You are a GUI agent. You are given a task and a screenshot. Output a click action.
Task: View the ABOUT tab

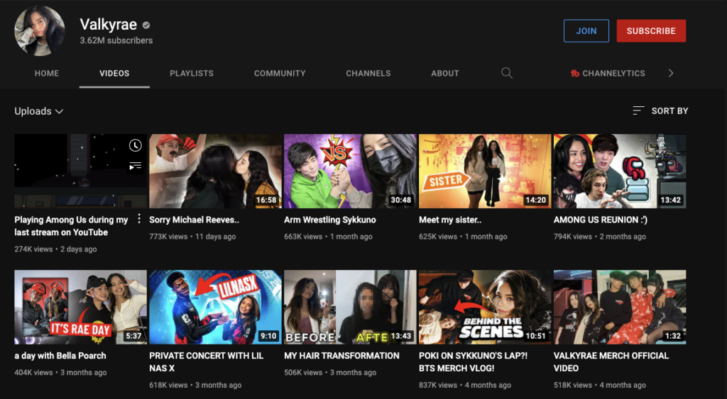pos(445,73)
